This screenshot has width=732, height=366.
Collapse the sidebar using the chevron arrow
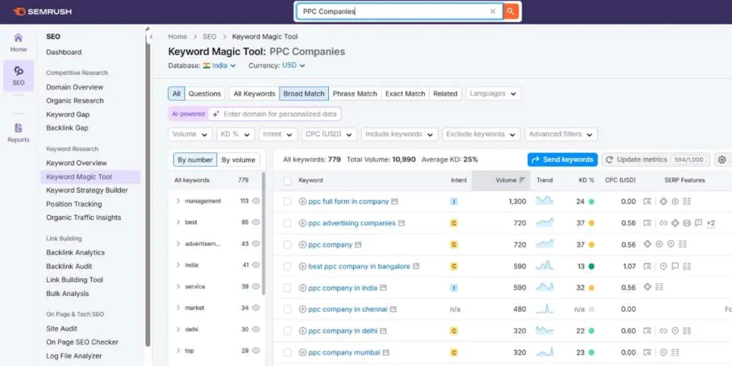click(151, 36)
